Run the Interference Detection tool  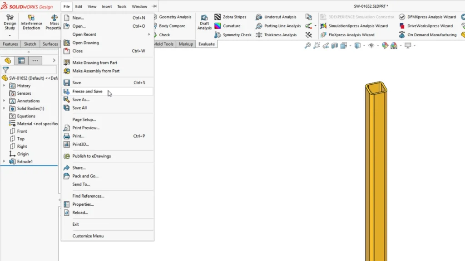coord(31,23)
